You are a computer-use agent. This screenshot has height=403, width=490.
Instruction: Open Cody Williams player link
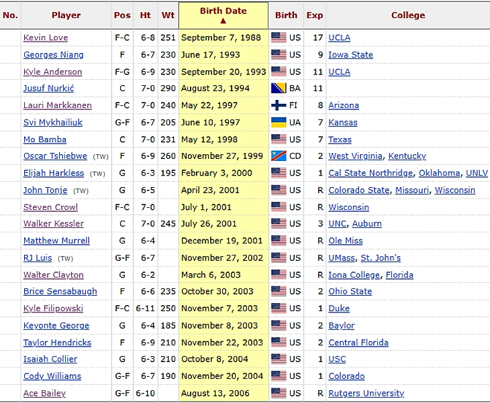[52, 376]
